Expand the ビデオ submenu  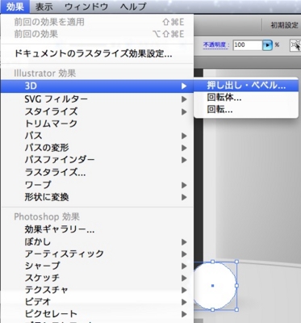point(97,302)
